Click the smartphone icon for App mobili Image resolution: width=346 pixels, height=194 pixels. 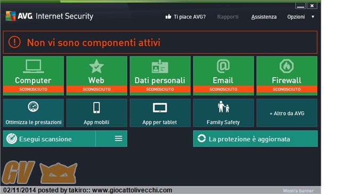click(96, 107)
